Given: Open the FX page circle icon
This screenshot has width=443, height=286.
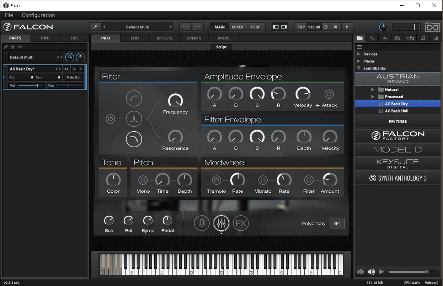Looking at the screenshot, I should [x=241, y=223].
